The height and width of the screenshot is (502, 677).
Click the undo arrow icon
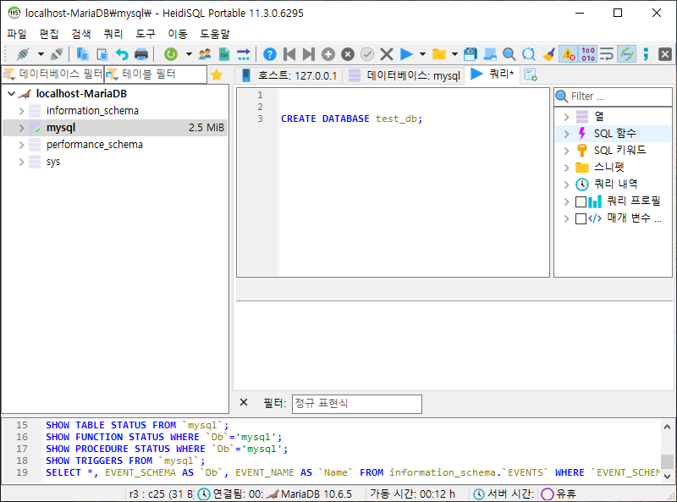click(x=122, y=54)
